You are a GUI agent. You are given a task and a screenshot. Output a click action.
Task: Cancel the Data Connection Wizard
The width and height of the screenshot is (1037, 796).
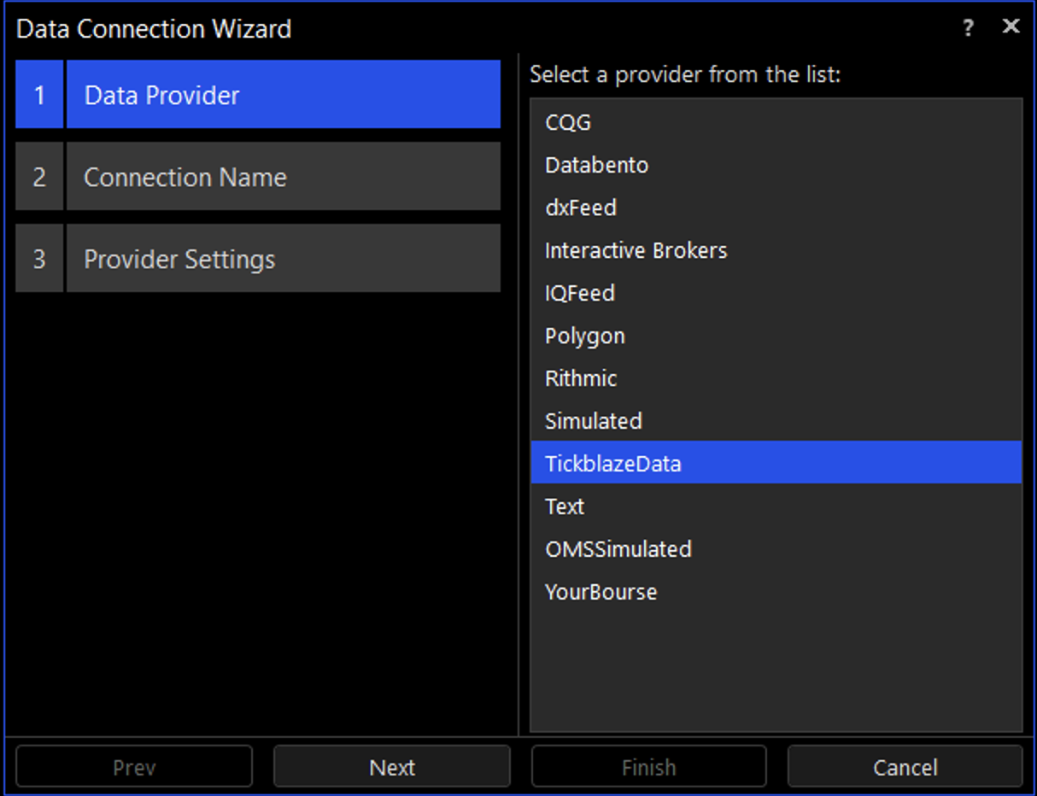(905, 766)
